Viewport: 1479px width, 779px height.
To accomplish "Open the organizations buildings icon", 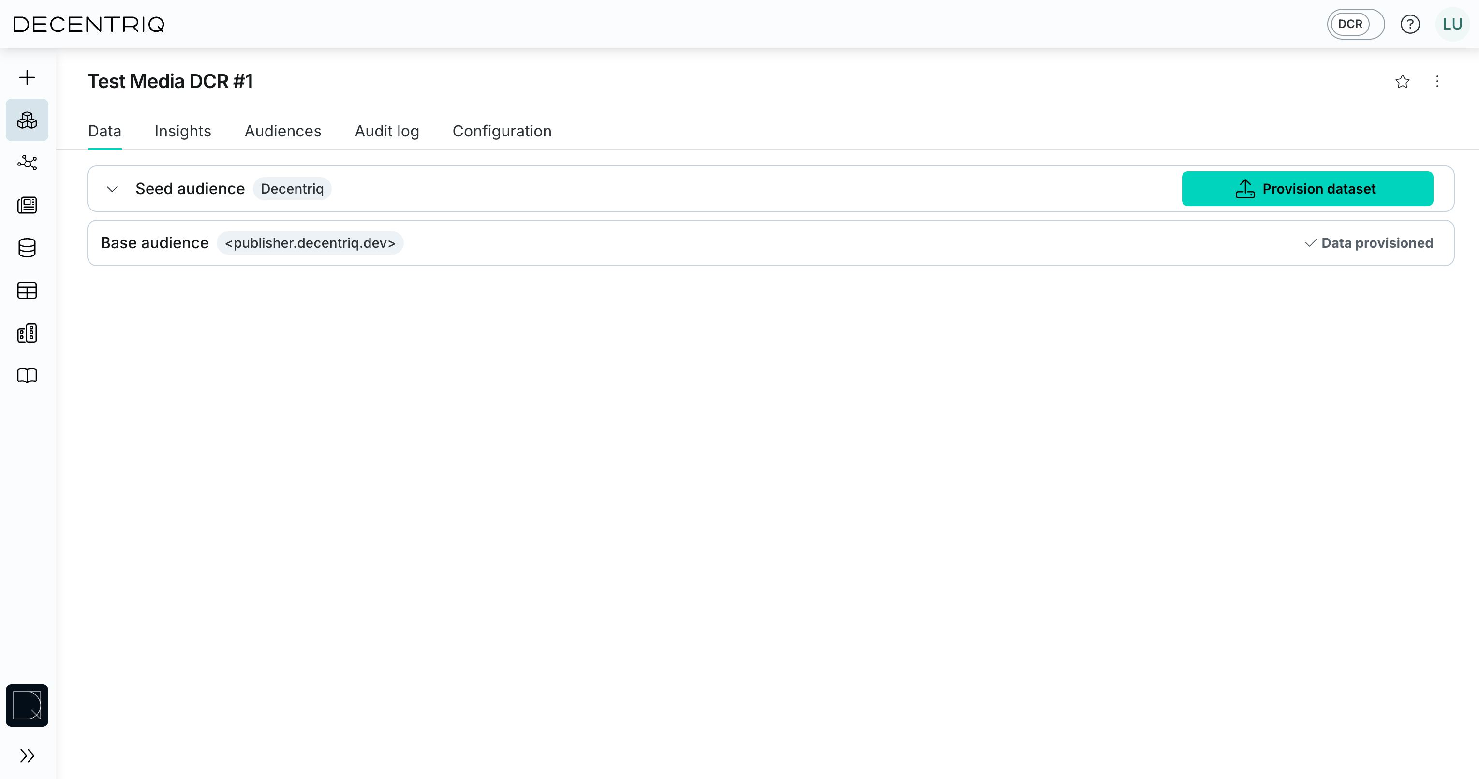I will (27, 333).
